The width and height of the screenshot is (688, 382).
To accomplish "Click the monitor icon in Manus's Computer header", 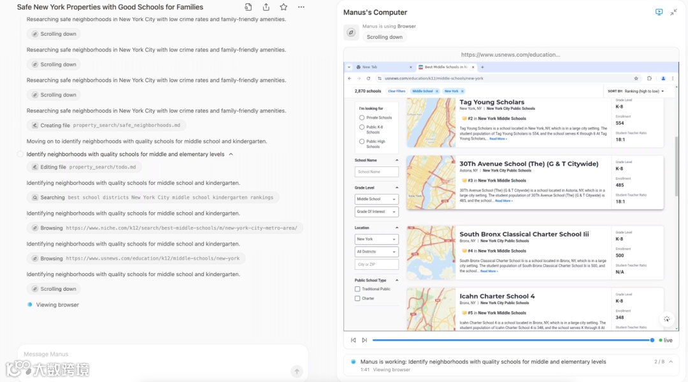I will pos(659,12).
